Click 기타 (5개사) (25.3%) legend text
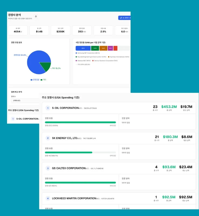199x216 pixels. [84, 65]
